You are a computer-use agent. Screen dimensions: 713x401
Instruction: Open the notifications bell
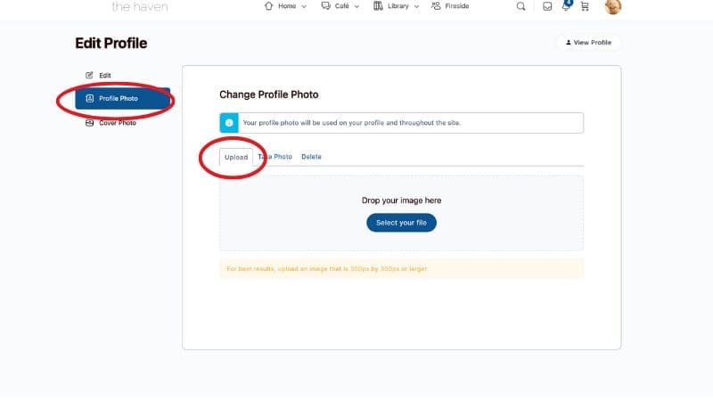pyautogui.click(x=566, y=6)
